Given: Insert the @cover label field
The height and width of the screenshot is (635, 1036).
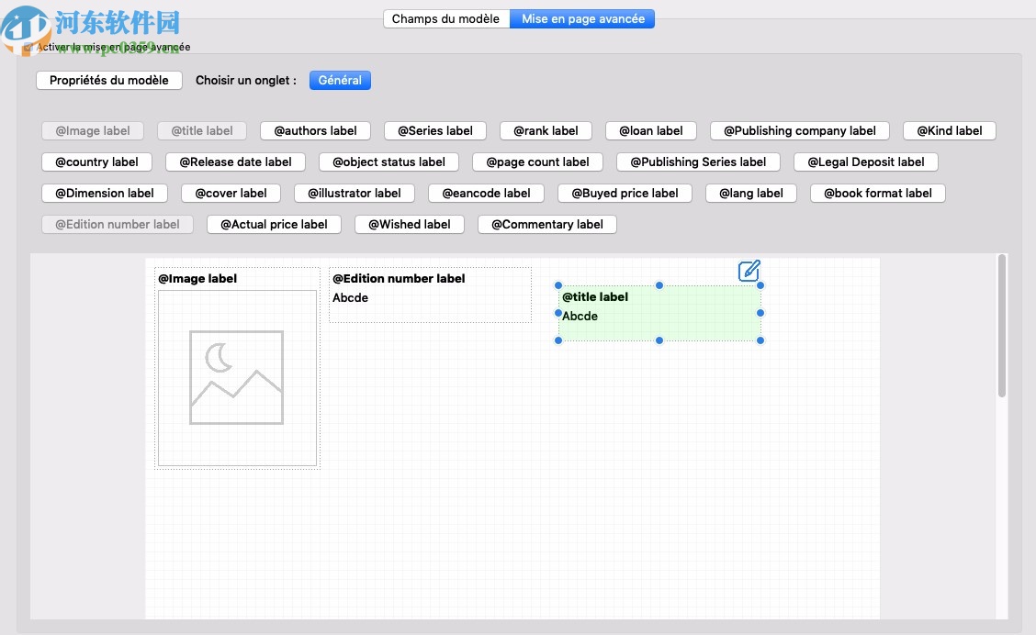Looking at the screenshot, I should 231,193.
